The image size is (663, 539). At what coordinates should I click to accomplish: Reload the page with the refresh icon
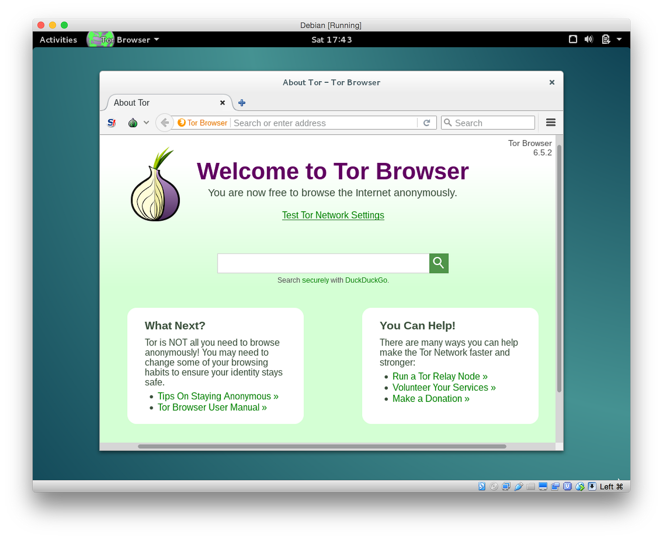click(x=427, y=123)
